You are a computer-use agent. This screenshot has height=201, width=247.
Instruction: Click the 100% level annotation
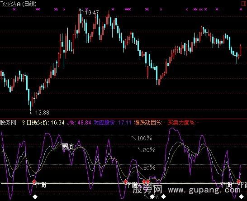point(144,138)
